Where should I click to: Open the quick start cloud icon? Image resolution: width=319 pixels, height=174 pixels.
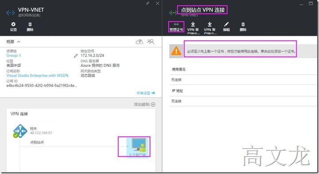(x=140, y=42)
